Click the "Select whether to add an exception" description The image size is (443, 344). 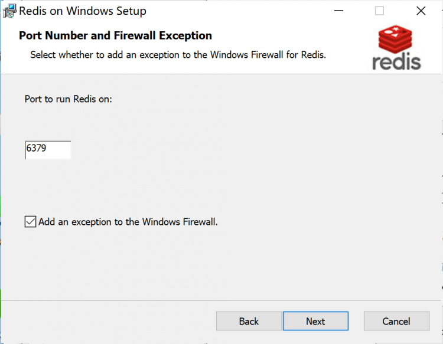(178, 55)
